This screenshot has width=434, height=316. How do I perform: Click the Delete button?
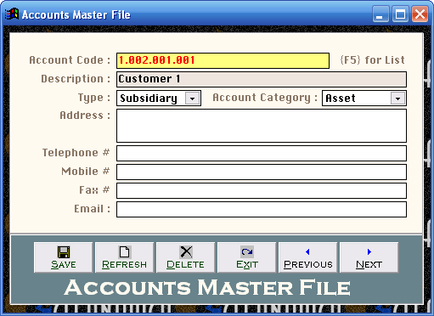tap(185, 257)
